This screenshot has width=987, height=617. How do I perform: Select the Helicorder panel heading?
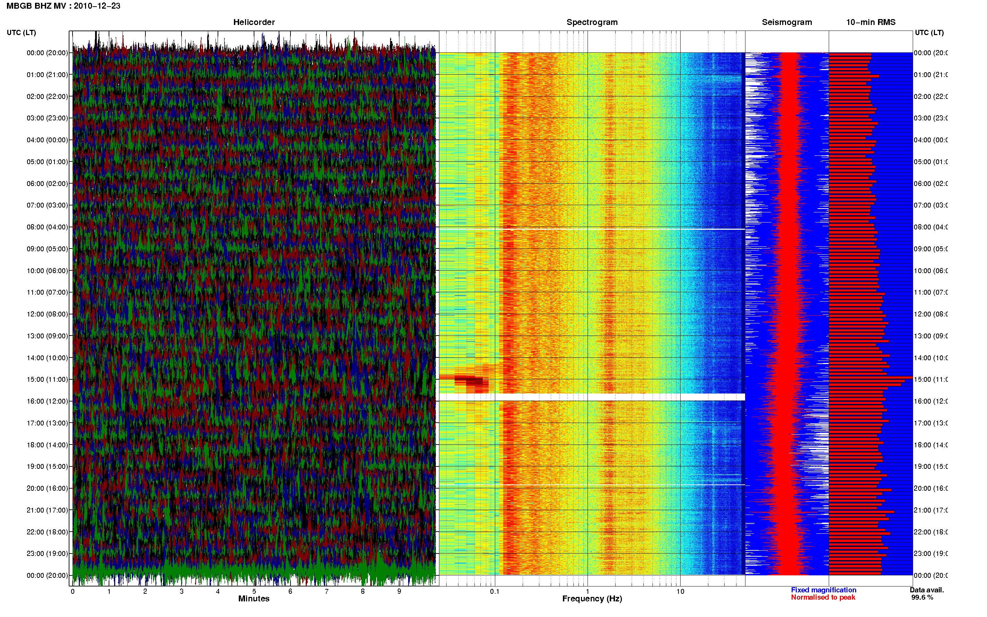[x=254, y=23]
